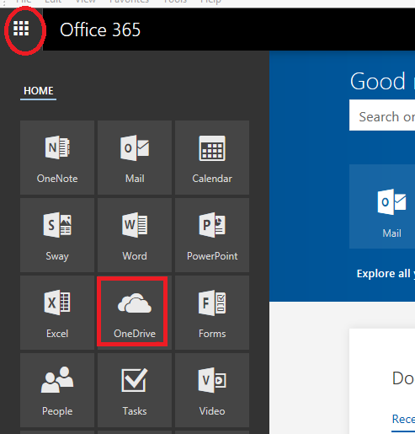415x434 pixels.
Task: Open the Calendar app tile
Action: coord(212,158)
